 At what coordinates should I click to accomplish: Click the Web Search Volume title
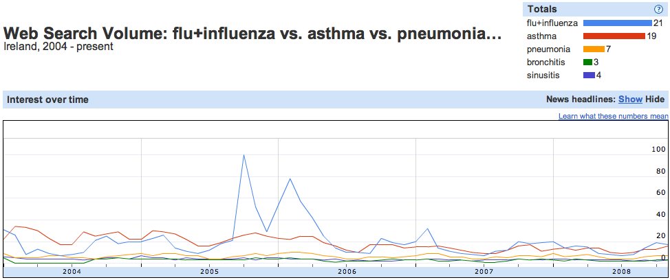coord(252,33)
